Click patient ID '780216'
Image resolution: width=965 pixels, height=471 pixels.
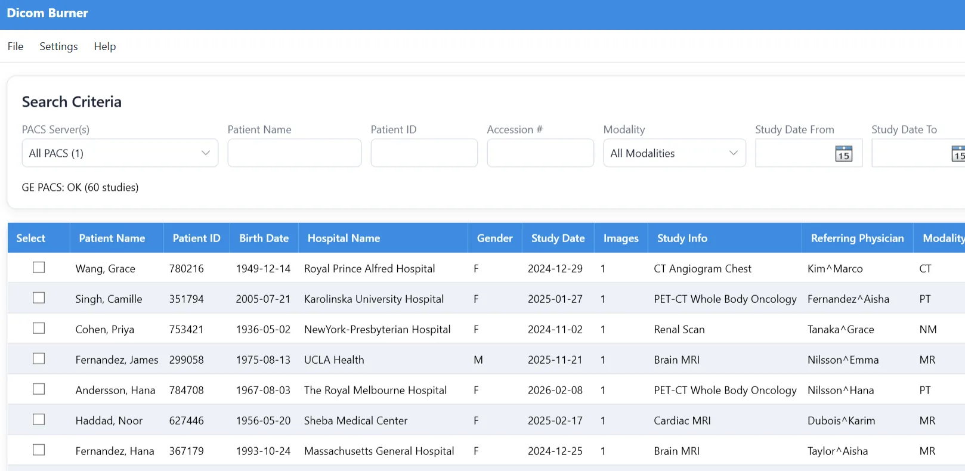tap(187, 269)
